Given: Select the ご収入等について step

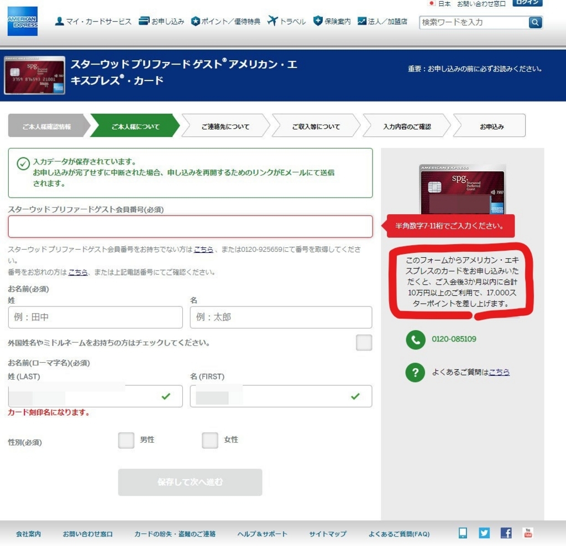Looking at the screenshot, I should coord(316,126).
